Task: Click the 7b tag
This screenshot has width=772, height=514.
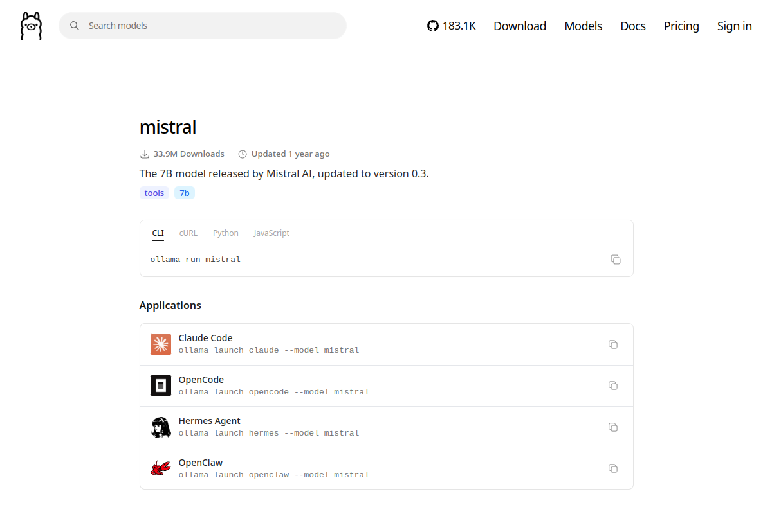Action: tap(185, 193)
